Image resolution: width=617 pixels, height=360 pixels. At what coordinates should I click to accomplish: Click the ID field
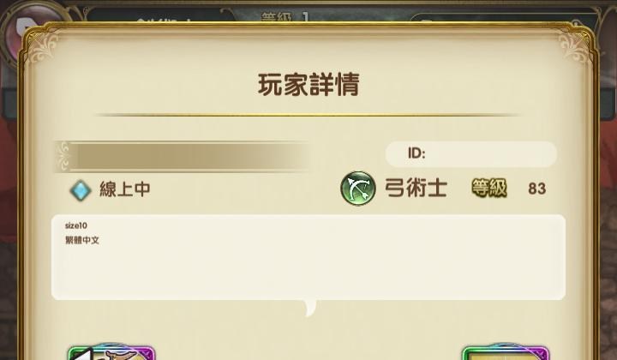471,153
